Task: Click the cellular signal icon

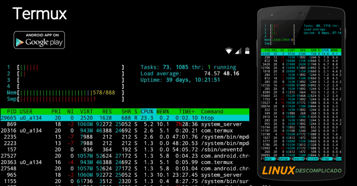Action: (238, 51)
